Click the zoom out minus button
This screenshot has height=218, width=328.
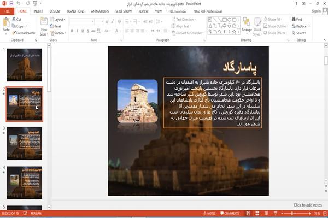pyautogui.click(x=282, y=214)
